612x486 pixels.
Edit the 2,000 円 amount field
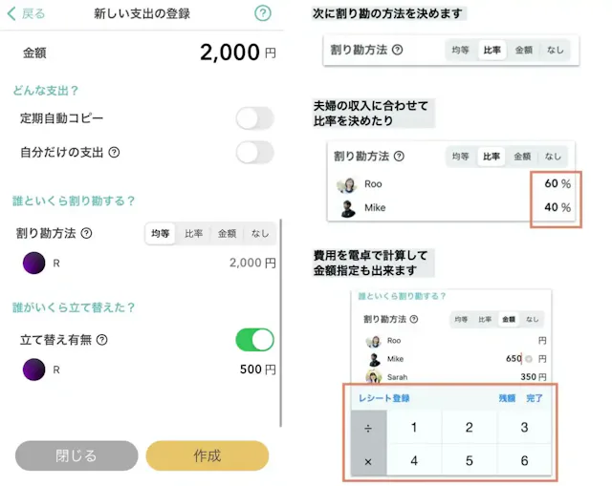pyautogui.click(x=228, y=53)
